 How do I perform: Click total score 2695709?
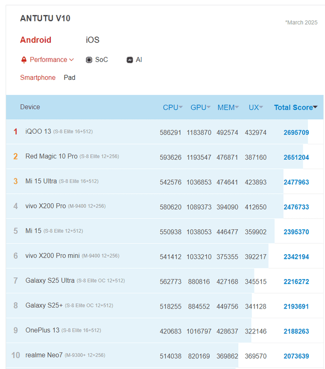pos(296,133)
